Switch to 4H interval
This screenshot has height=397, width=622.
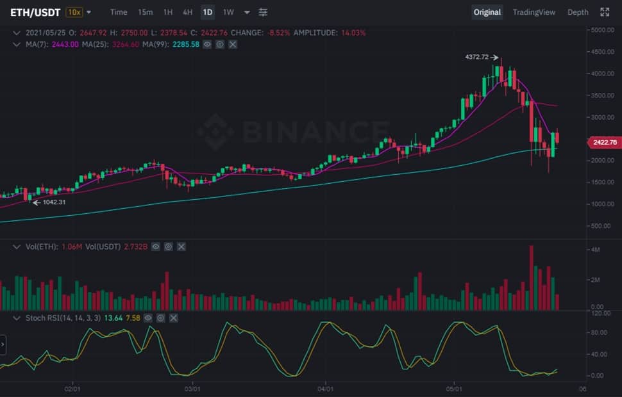188,12
